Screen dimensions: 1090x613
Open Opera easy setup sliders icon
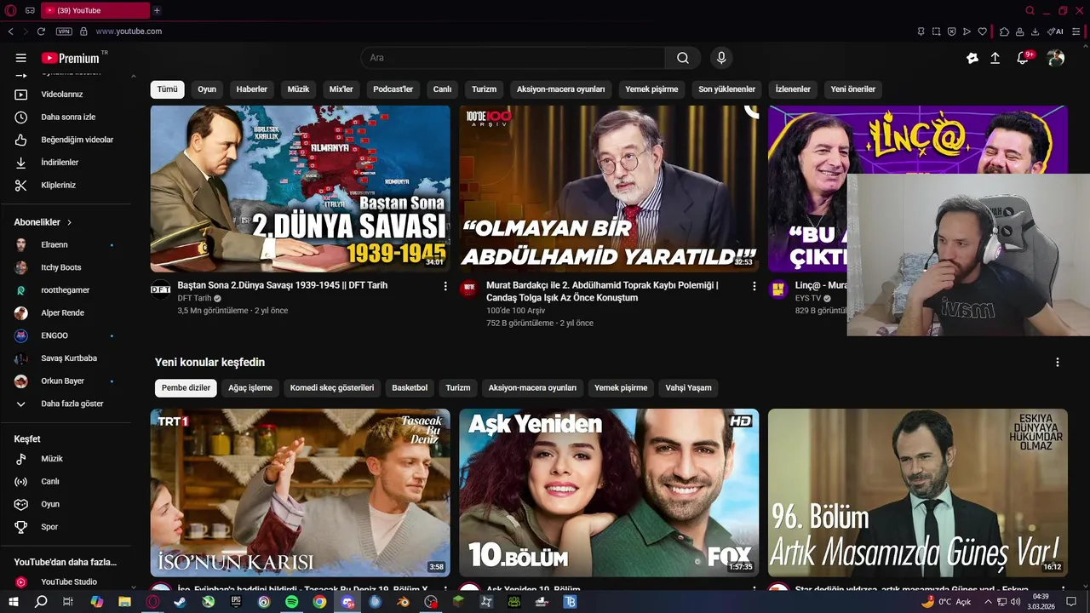pos(1076,32)
